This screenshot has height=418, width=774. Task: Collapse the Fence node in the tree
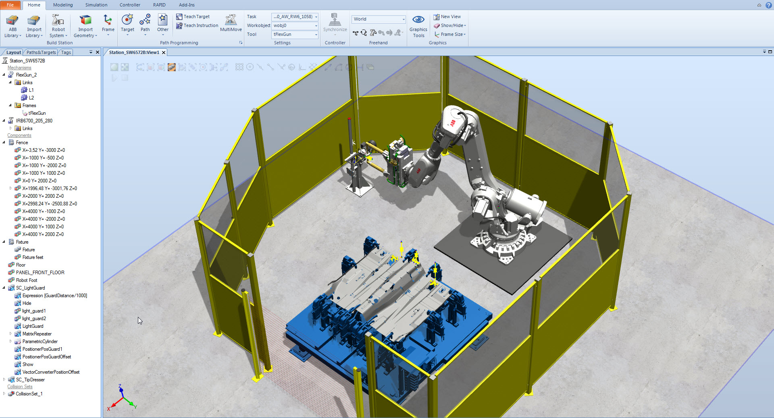click(x=4, y=142)
